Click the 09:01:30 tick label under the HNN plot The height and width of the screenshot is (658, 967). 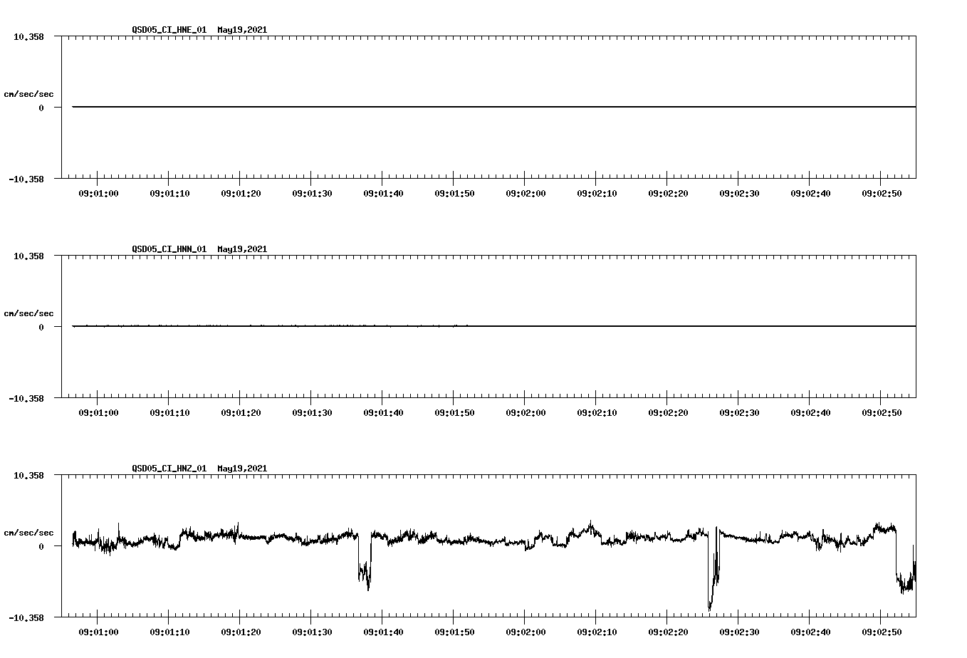(x=312, y=412)
